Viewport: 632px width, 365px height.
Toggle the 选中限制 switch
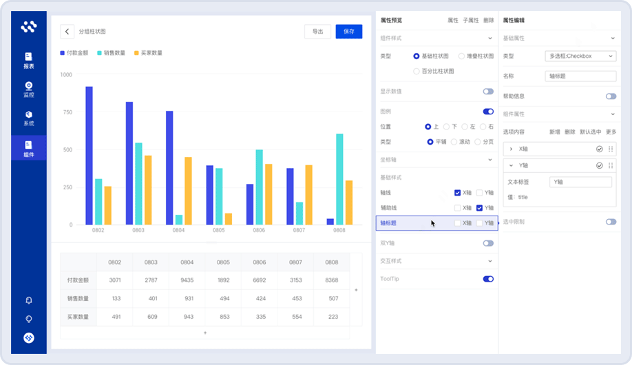611,222
